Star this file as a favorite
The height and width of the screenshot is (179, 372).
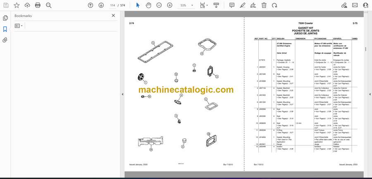click(17, 5)
